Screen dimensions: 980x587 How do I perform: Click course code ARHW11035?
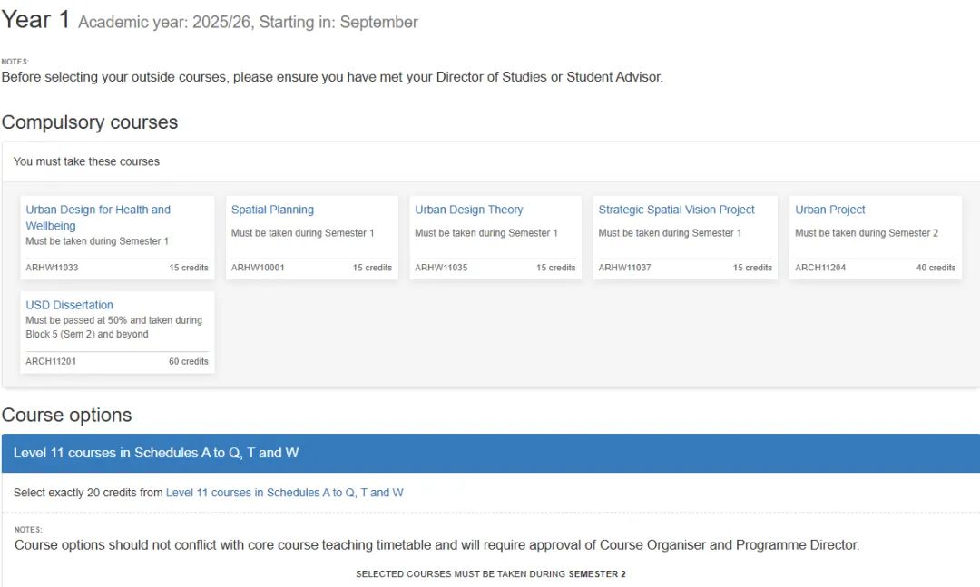[441, 268]
